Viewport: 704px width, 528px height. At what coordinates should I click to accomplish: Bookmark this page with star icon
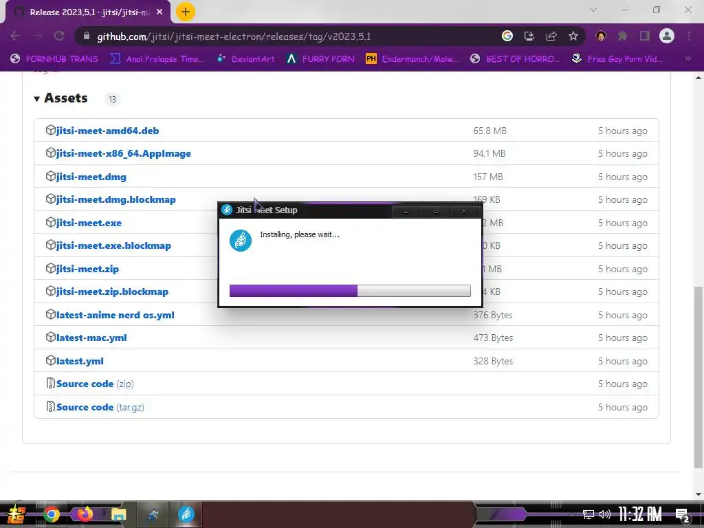click(573, 36)
